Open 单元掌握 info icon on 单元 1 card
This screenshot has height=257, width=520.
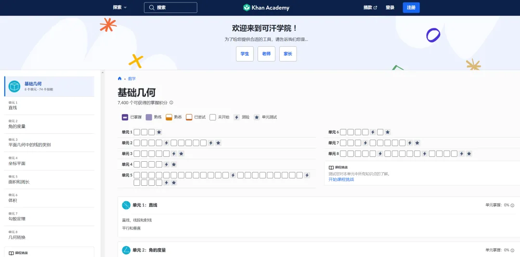tap(512, 206)
